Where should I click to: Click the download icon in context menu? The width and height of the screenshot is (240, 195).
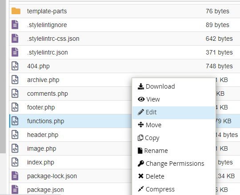click(x=140, y=86)
